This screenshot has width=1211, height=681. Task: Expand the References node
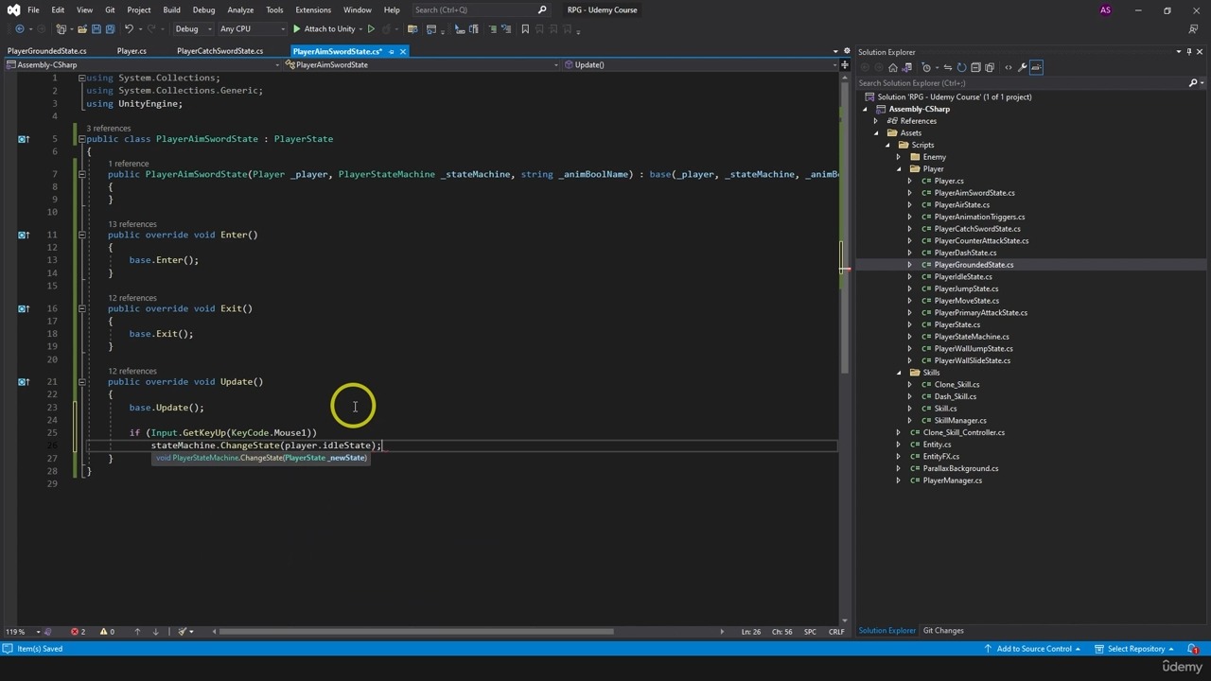coord(875,121)
